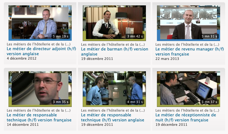Click 'Le métier de barman' title link
228x134 pixels.
tap(115, 51)
